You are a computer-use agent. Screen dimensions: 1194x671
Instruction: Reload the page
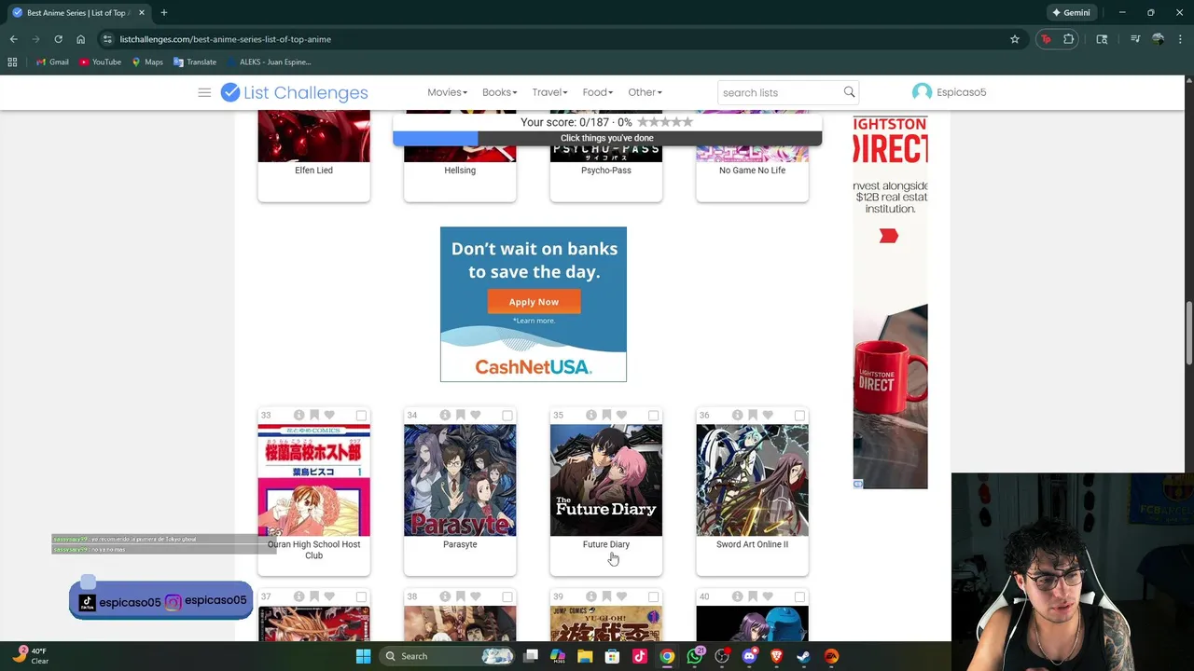[x=58, y=39]
